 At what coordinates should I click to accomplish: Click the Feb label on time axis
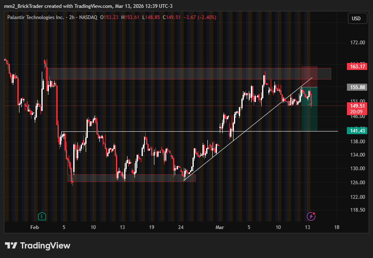tap(34, 227)
